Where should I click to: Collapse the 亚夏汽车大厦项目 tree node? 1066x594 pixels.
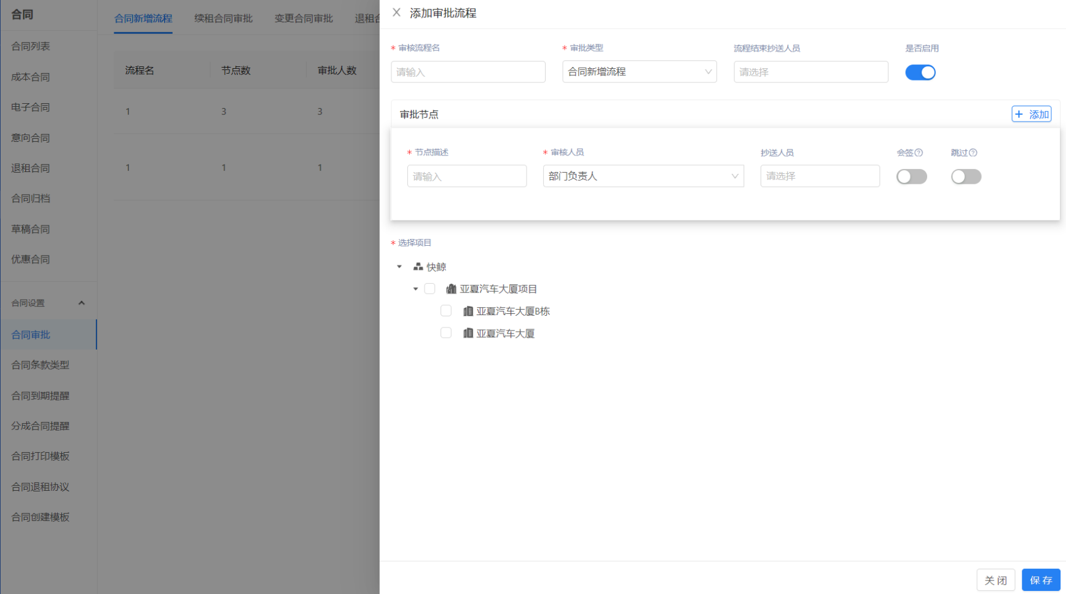[415, 289]
